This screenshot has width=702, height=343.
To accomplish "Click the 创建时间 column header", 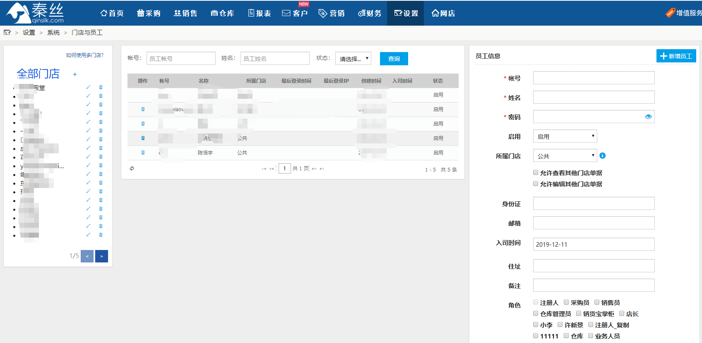I will pos(371,81).
